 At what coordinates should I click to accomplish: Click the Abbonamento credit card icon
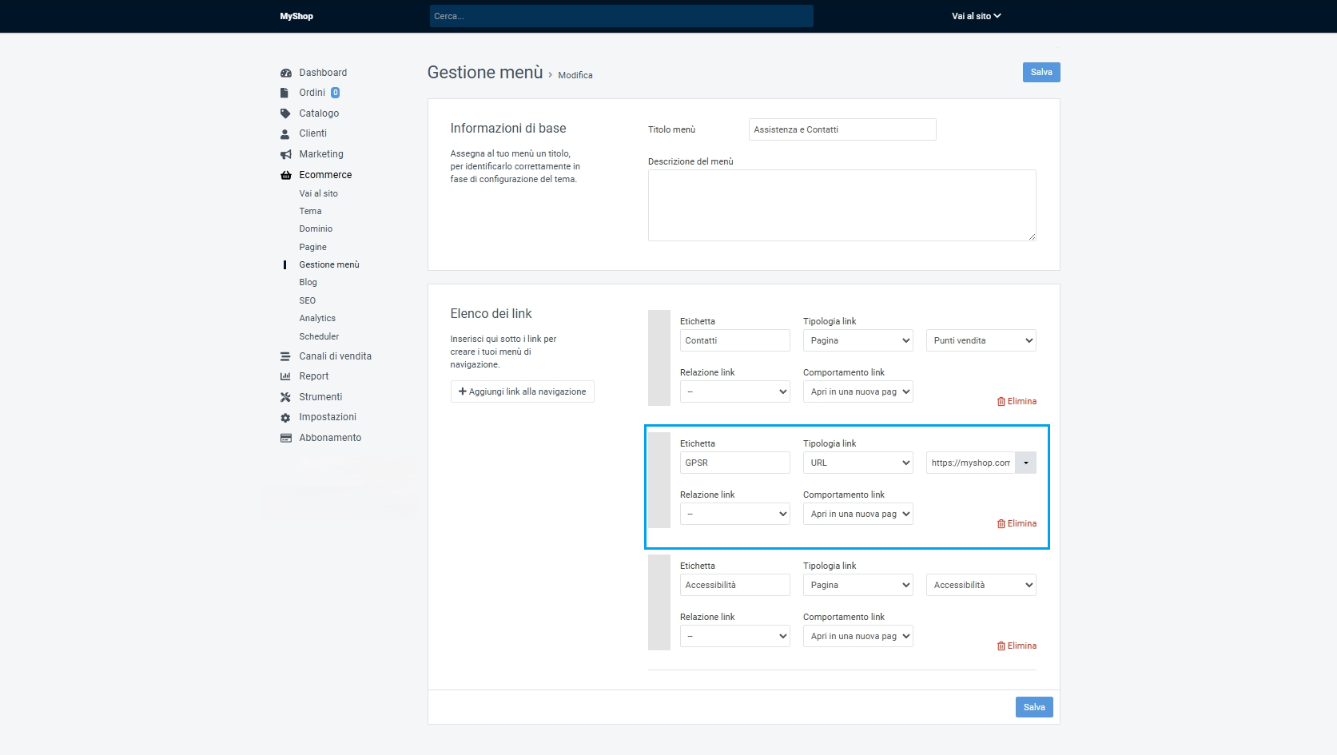(285, 438)
